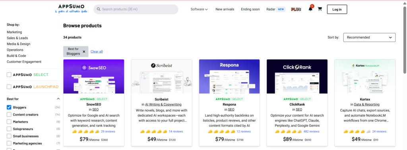Open the Kortex product title
The image size is (407, 150).
(x=365, y=99)
